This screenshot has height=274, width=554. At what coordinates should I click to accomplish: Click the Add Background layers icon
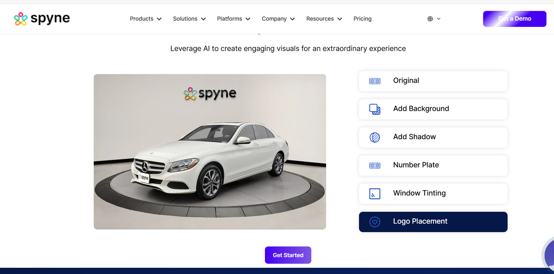coord(375,109)
